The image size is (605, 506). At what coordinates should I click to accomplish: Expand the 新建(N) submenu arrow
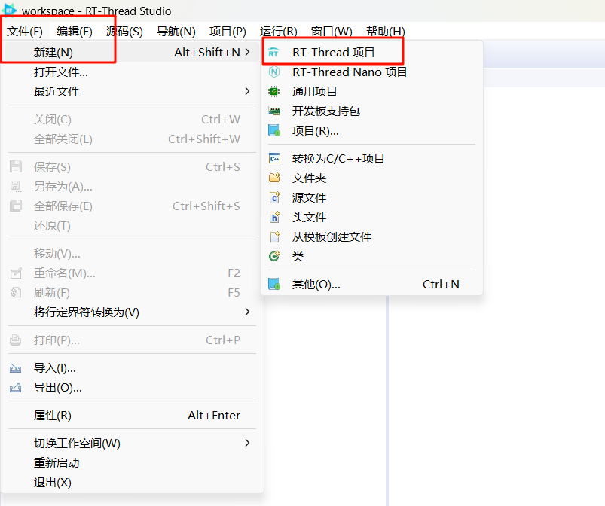coord(247,52)
